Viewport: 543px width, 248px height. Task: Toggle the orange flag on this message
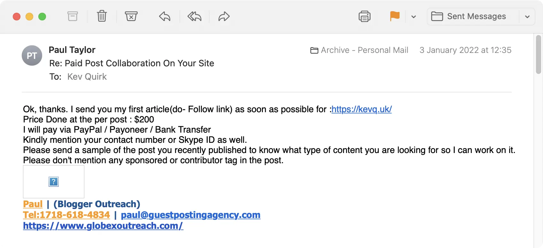pyautogui.click(x=395, y=16)
